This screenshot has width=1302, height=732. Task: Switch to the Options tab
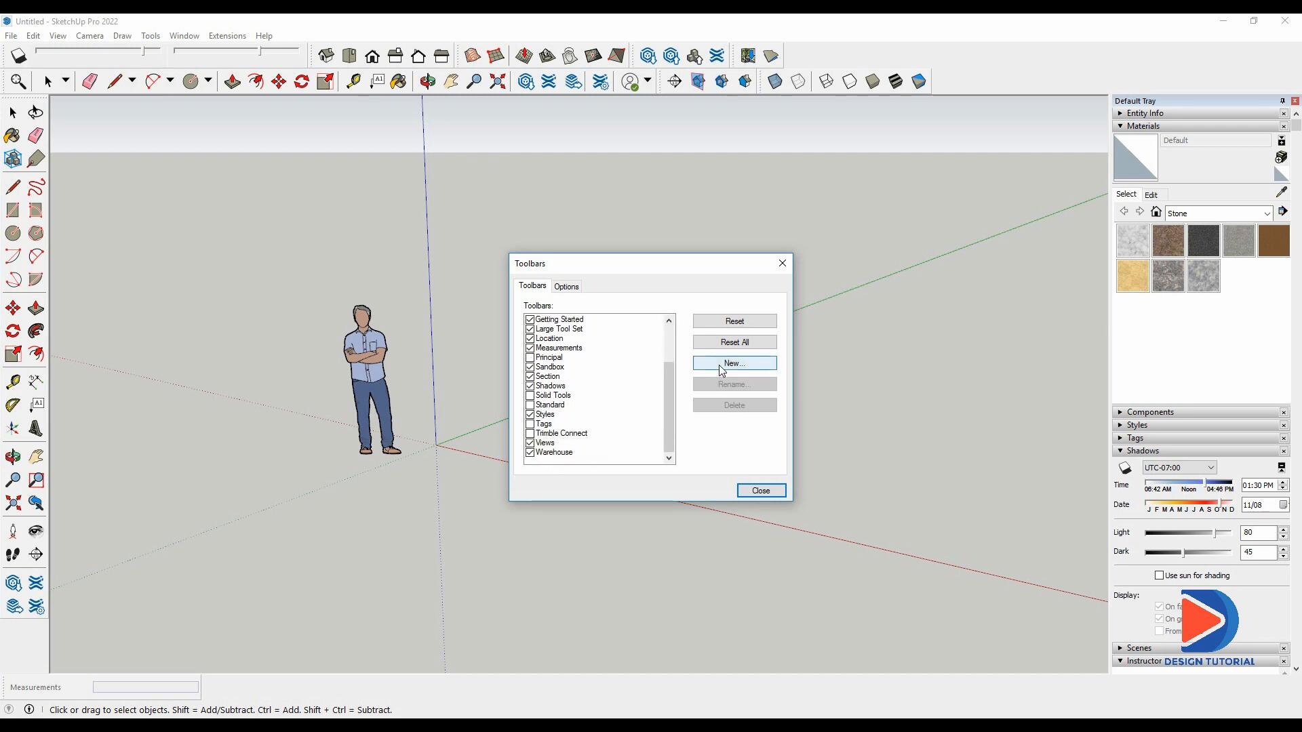point(566,287)
